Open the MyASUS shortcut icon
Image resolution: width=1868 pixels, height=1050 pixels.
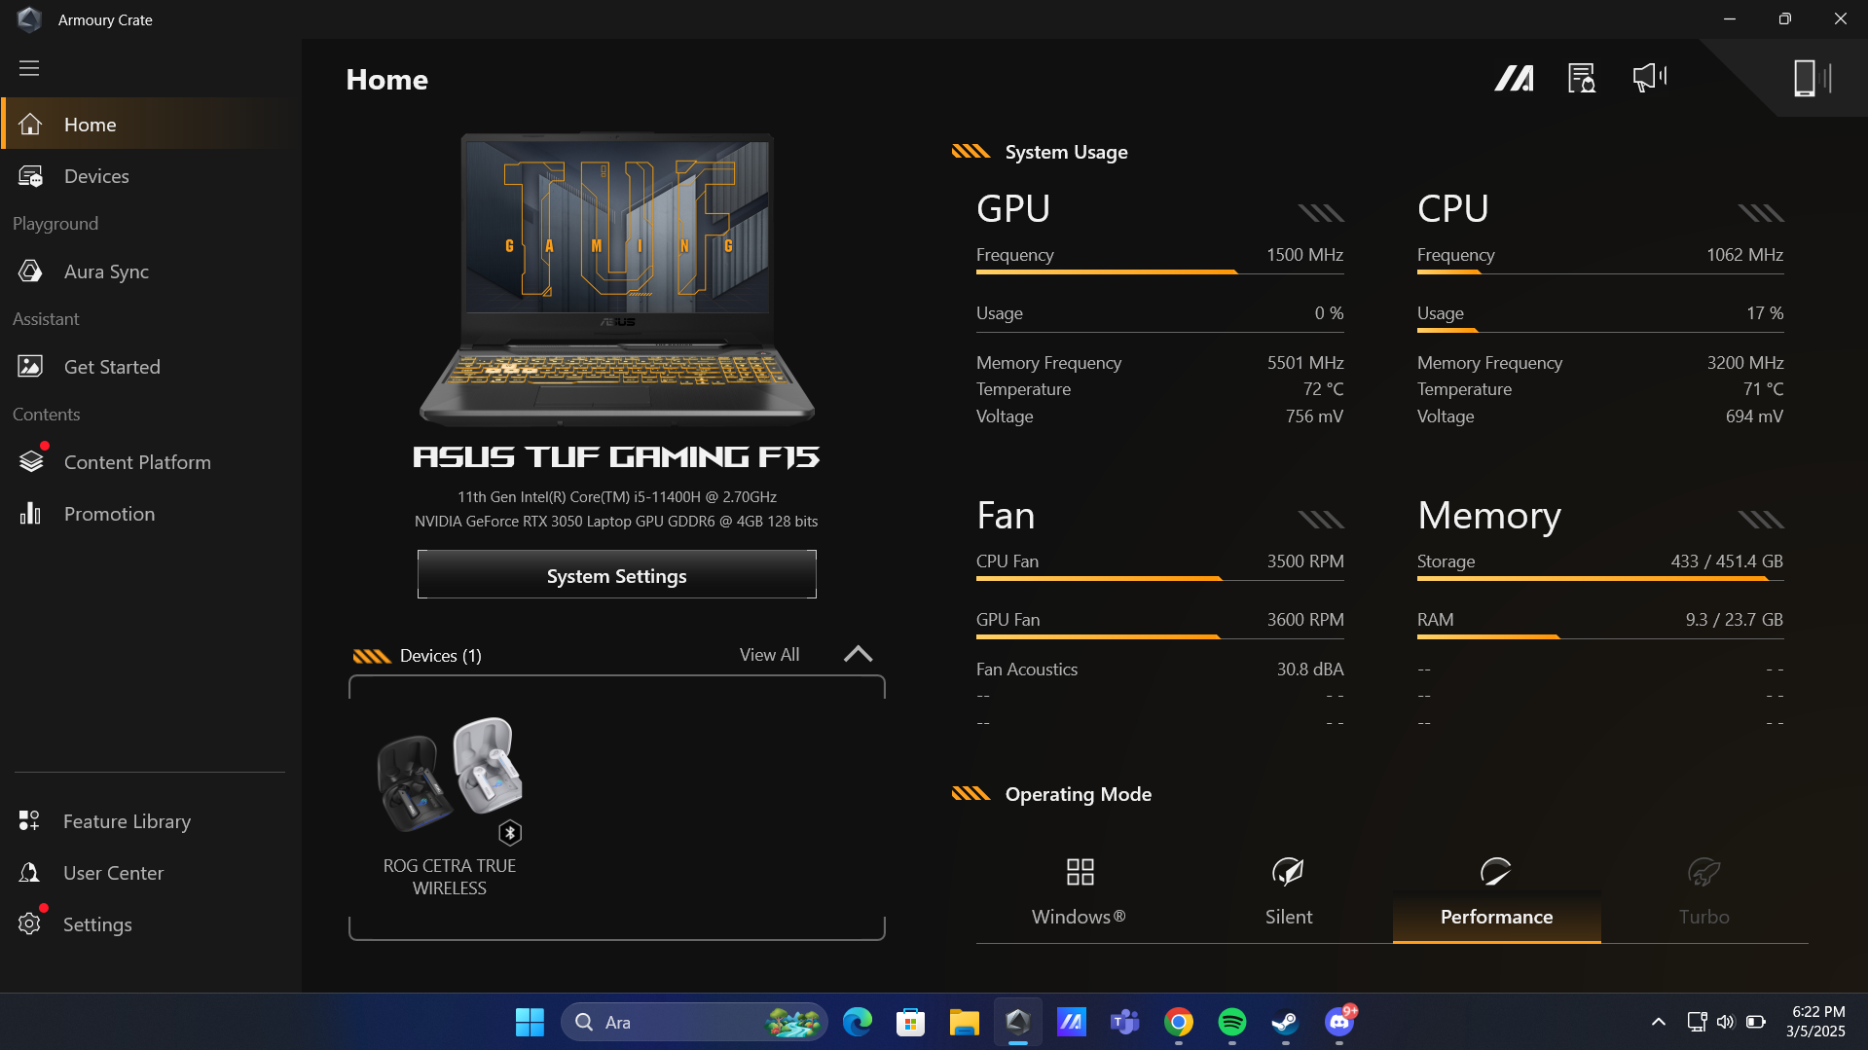tap(1514, 78)
